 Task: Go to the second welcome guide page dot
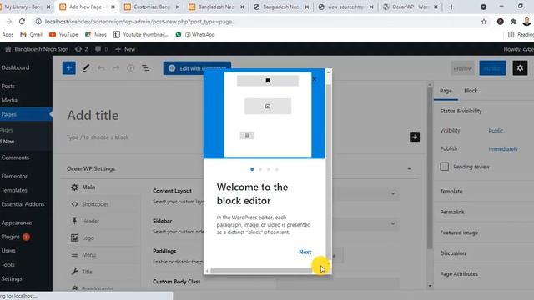[260, 169]
